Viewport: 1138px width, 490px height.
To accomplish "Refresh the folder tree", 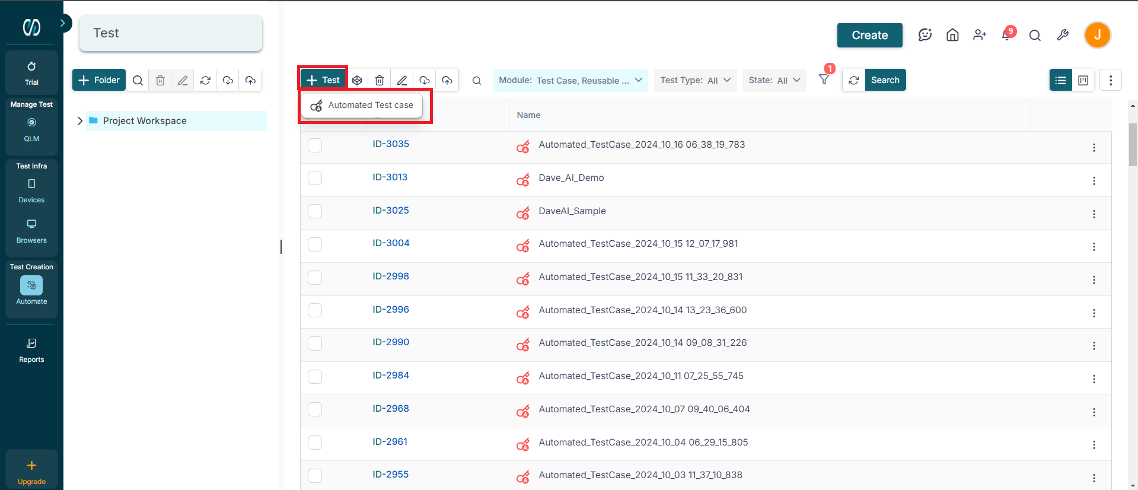I will coord(205,80).
